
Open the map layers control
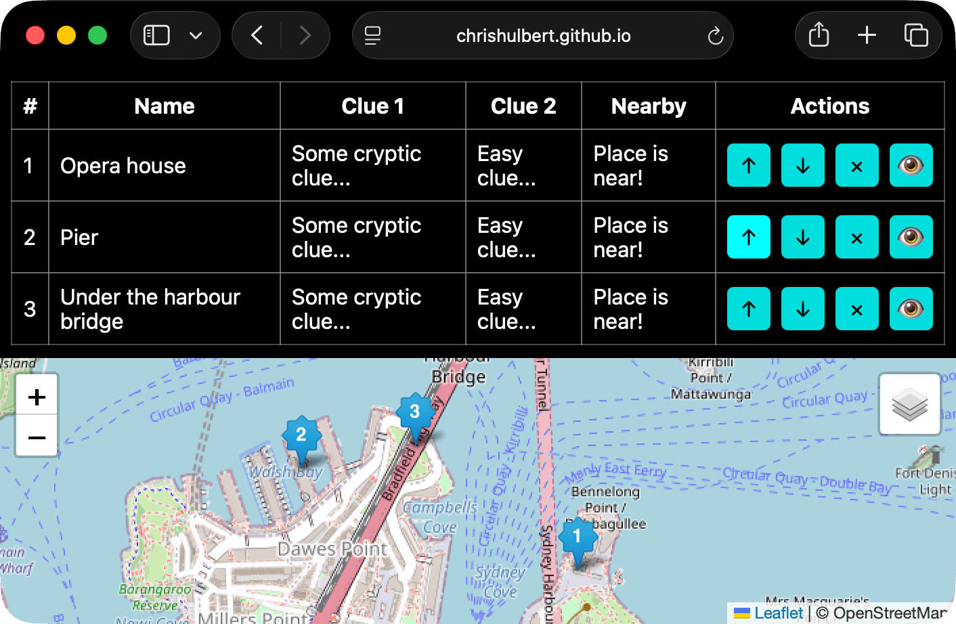coord(909,403)
